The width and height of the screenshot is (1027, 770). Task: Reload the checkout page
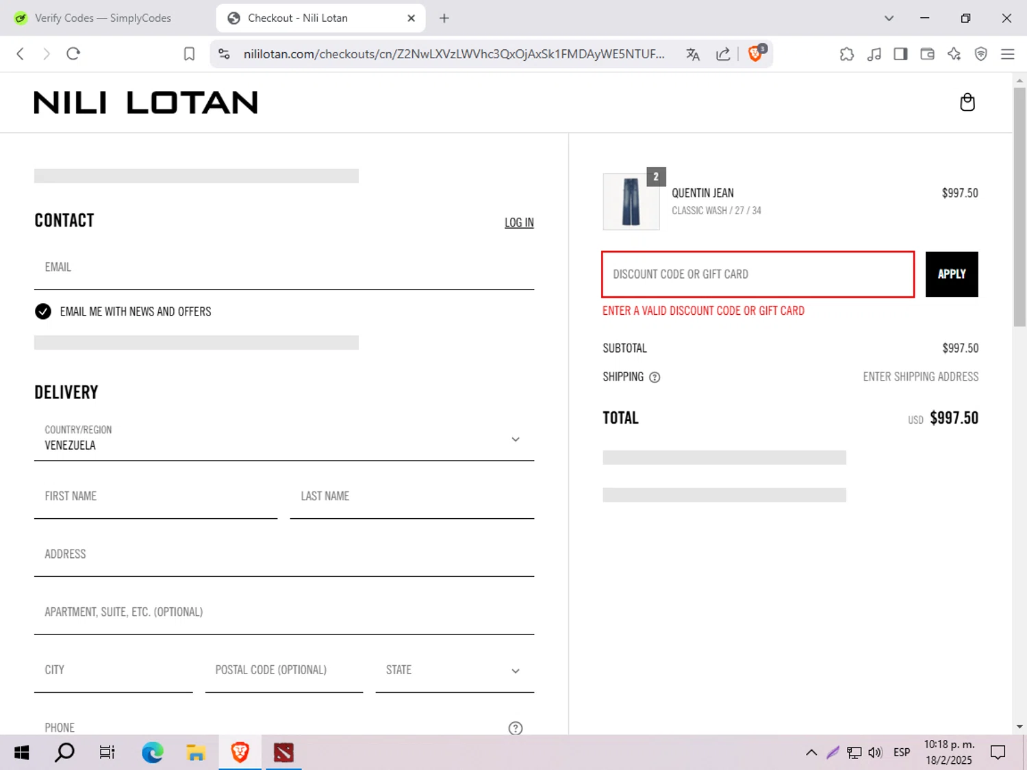(x=73, y=54)
